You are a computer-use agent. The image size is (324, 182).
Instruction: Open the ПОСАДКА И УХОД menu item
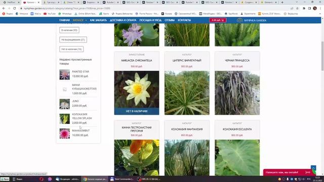(x=150, y=20)
